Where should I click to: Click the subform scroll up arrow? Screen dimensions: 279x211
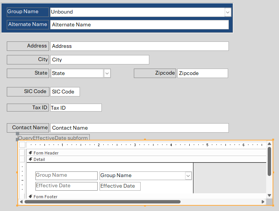click(270, 144)
